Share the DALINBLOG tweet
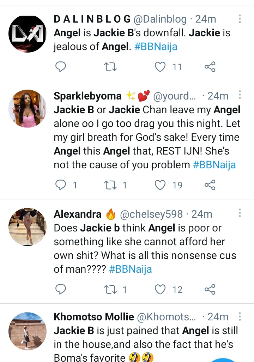Screen dimensions: 254x362 (x=210, y=67)
